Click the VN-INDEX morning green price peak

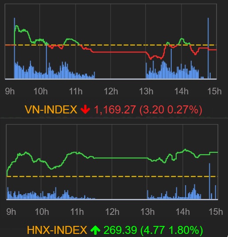tap(17, 26)
